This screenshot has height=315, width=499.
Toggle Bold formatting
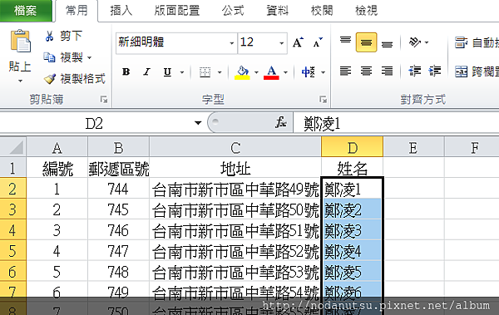click(126, 72)
